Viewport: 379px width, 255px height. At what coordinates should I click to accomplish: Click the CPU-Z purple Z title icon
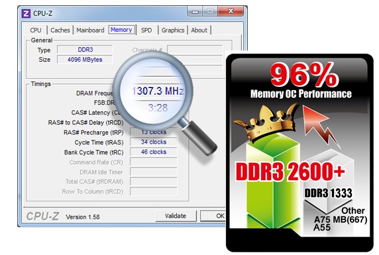click(26, 13)
